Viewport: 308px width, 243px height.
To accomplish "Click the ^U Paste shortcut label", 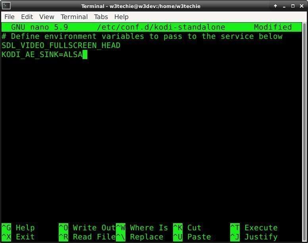I will (192, 237).
